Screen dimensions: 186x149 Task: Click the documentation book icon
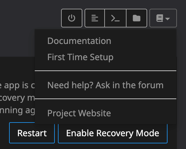point(160,18)
